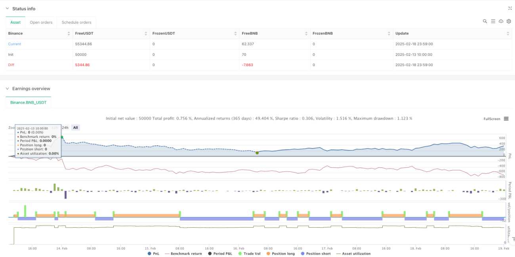Screen dimensions: 515x257
Task: Collapse the Status info section
Action: pyautogui.click(x=8, y=9)
